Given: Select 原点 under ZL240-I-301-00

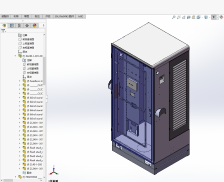Looking at the screenshot, I should coord(27,77).
